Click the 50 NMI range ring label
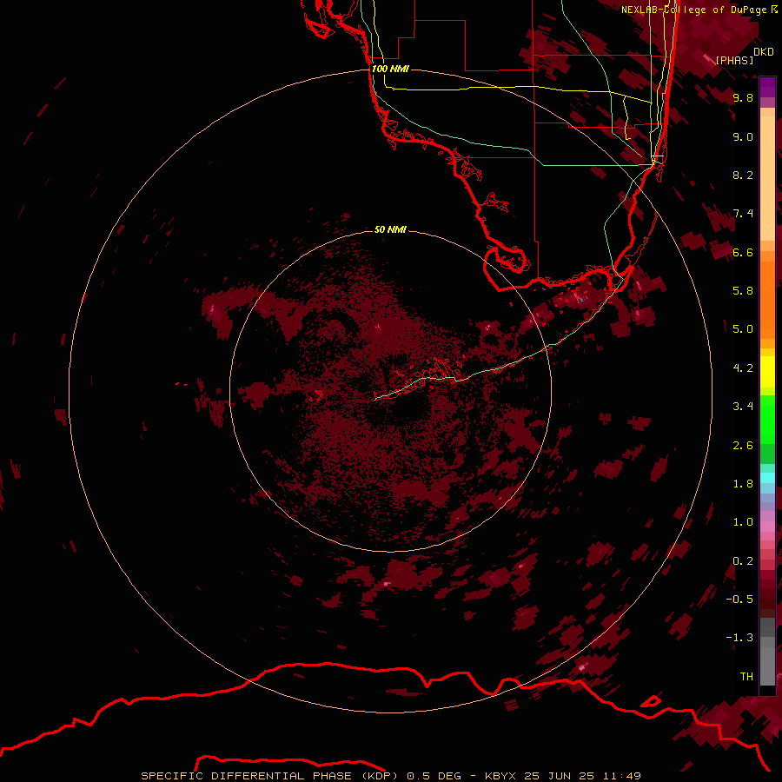This screenshot has width=782, height=782. click(390, 229)
